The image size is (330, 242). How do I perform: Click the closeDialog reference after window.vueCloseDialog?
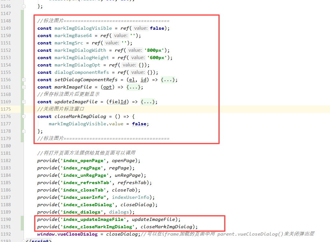click(x=123, y=234)
